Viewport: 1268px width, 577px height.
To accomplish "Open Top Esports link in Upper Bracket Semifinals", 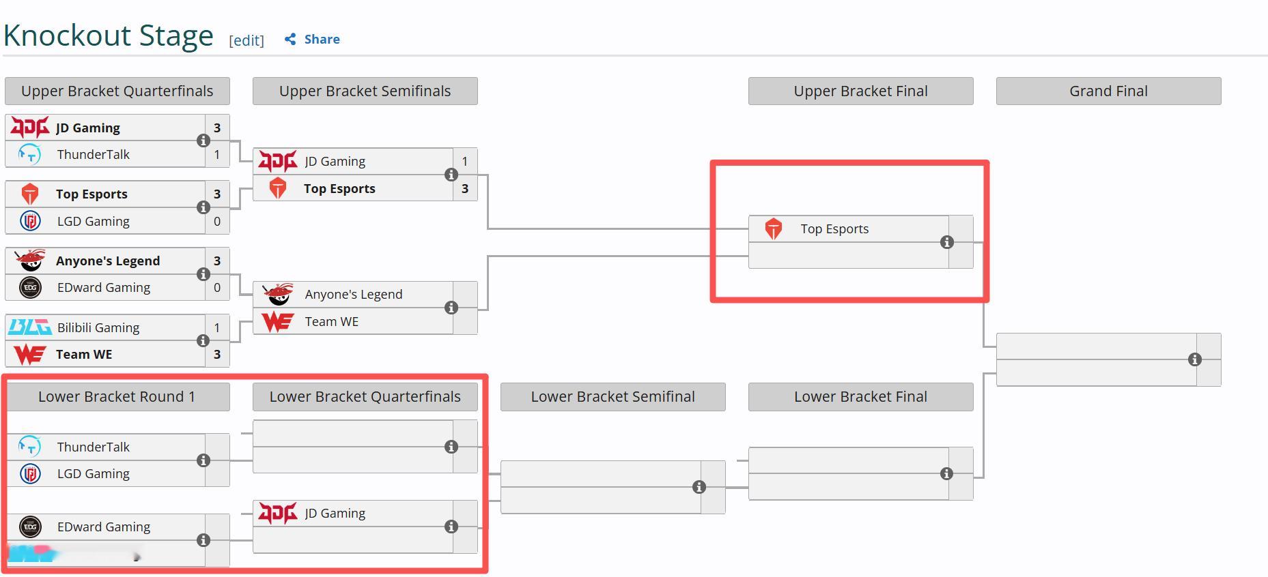I will click(x=339, y=188).
